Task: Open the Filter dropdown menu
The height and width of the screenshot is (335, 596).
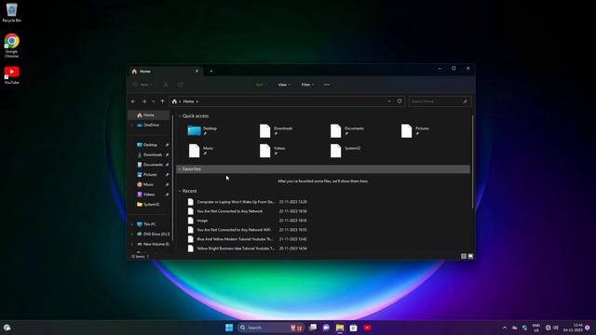Action: click(307, 85)
